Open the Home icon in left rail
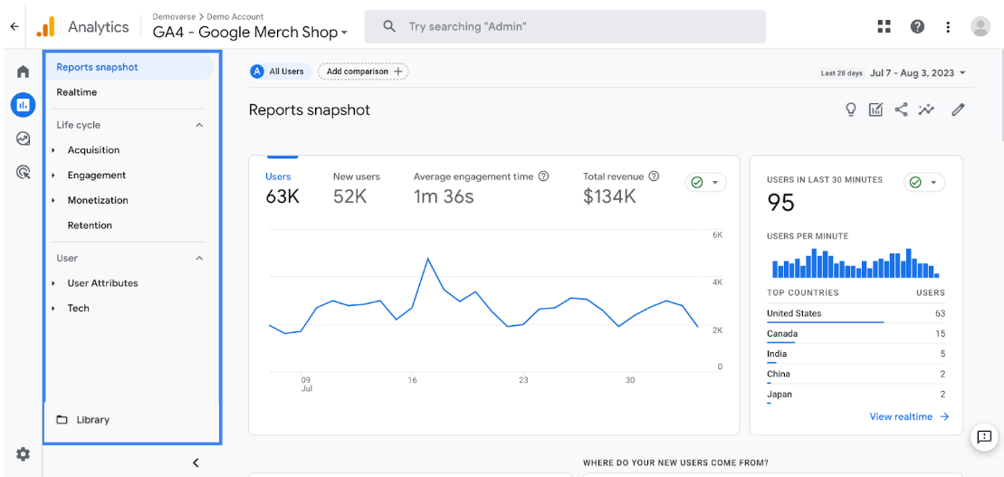Screen dimensions: 1004x477 [23, 72]
